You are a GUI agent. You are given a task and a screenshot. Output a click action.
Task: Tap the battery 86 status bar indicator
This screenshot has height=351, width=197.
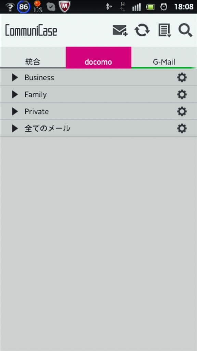pyautogui.click(x=24, y=7)
